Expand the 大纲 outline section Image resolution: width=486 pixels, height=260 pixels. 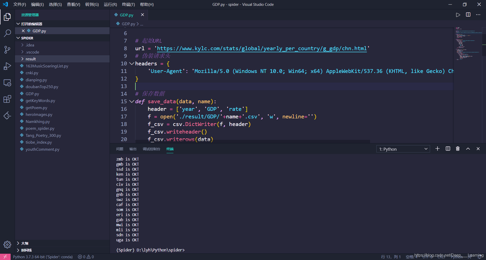click(62, 243)
